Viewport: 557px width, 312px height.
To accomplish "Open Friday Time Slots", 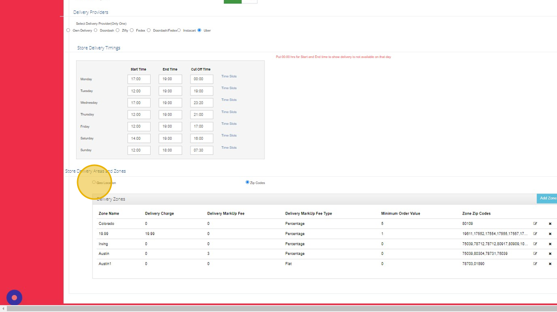I will [x=229, y=124].
